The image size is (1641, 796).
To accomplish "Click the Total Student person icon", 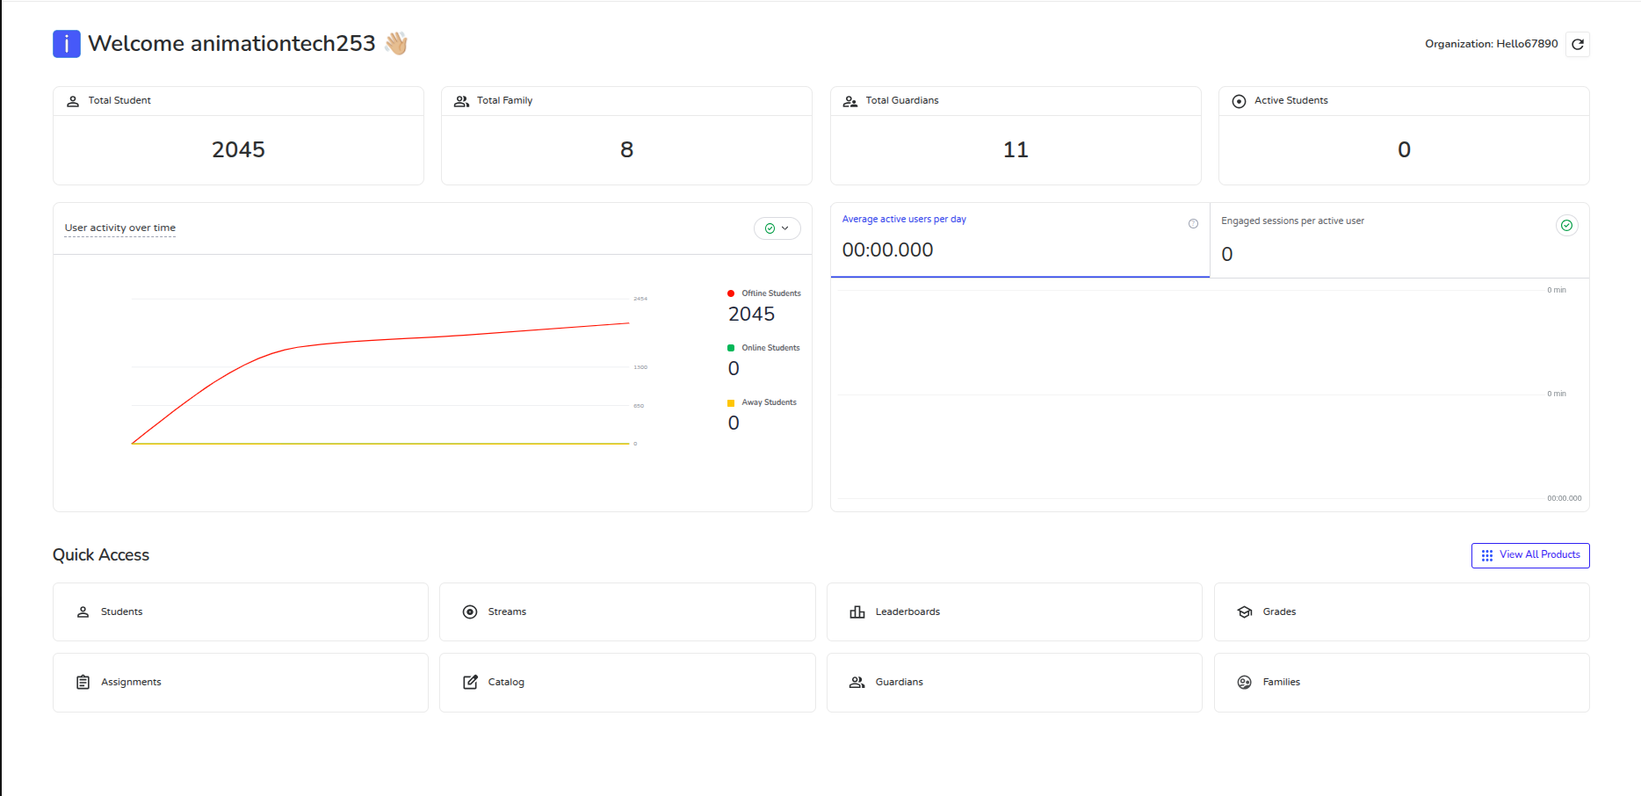I will click(73, 101).
